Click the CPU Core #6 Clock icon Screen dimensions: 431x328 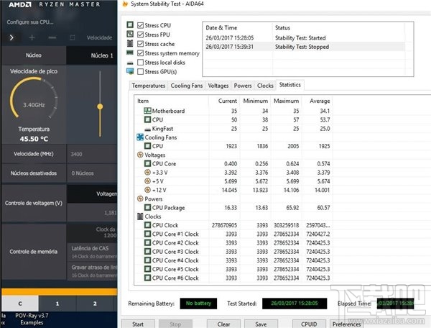tap(147, 278)
